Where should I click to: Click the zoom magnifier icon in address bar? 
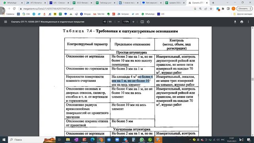pyautogui.click(x=200, y=9)
